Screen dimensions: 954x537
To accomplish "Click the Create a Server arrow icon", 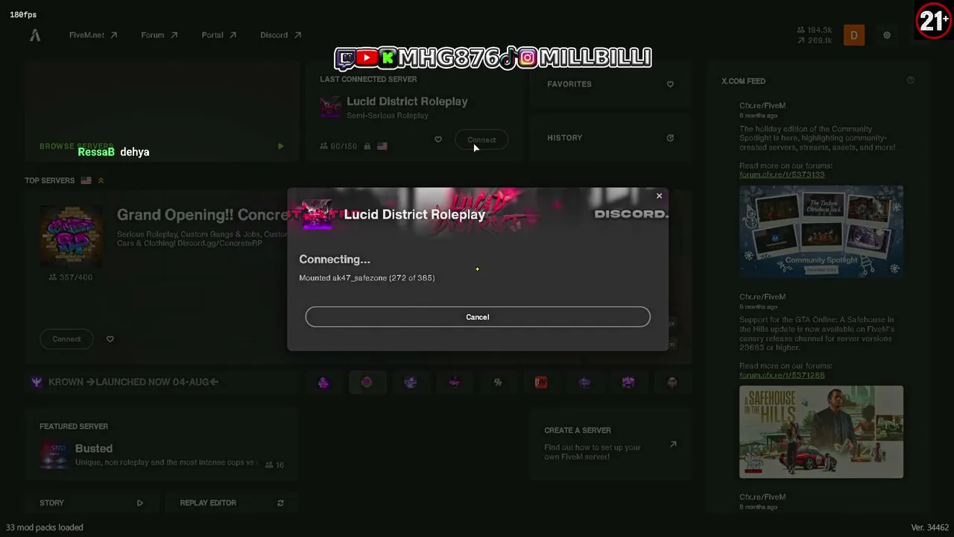I will 673,445.
